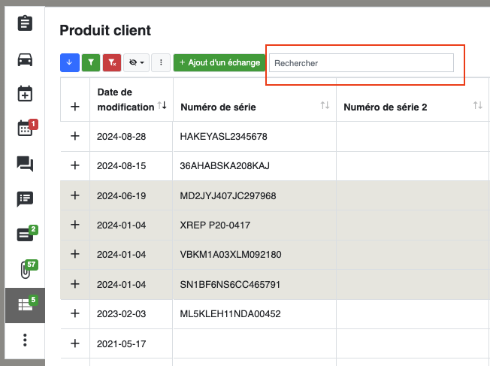Click the card icon with badge 2
The height and width of the screenshot is (366, 490).
pos(25,234)
